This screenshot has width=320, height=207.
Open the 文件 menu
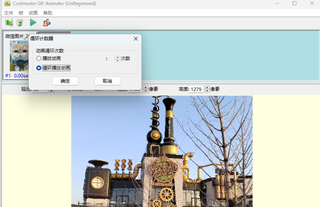[9, 13]
